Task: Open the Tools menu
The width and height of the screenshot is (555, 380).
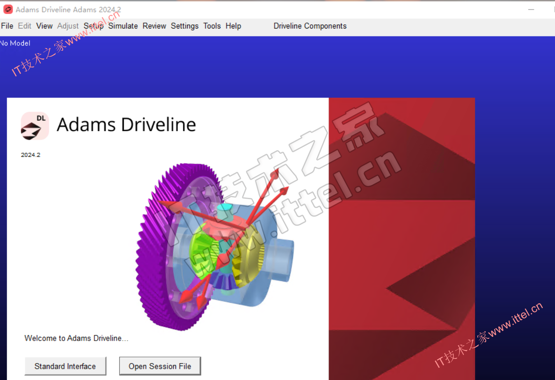Action: pyautogui.click(x=212, y=26)
